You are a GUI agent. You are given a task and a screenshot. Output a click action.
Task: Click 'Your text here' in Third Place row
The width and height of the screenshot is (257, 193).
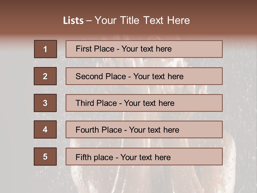(149, 103)
